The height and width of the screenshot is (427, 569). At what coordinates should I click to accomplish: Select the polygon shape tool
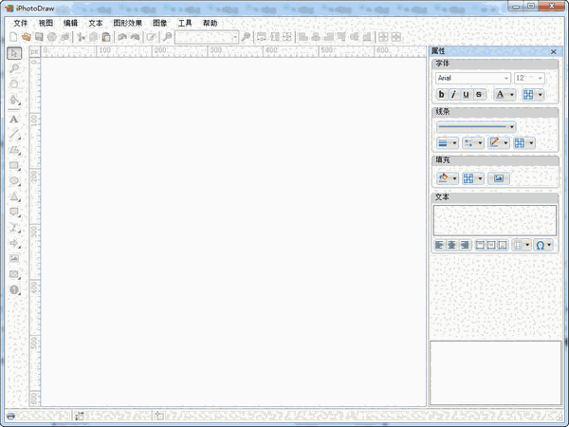pos(14,150)
